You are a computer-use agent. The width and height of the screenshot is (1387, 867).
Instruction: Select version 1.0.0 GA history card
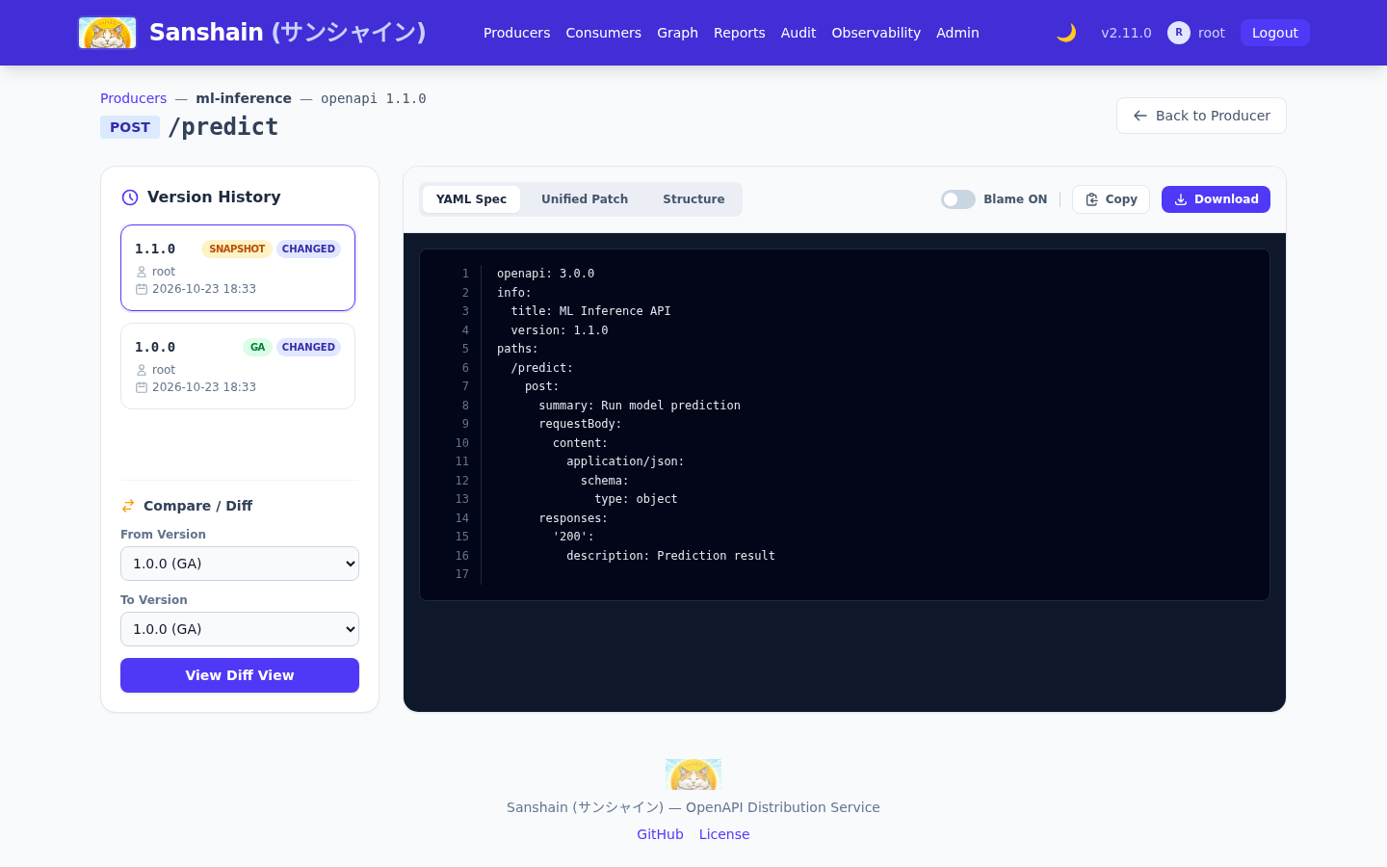(238, 366)
